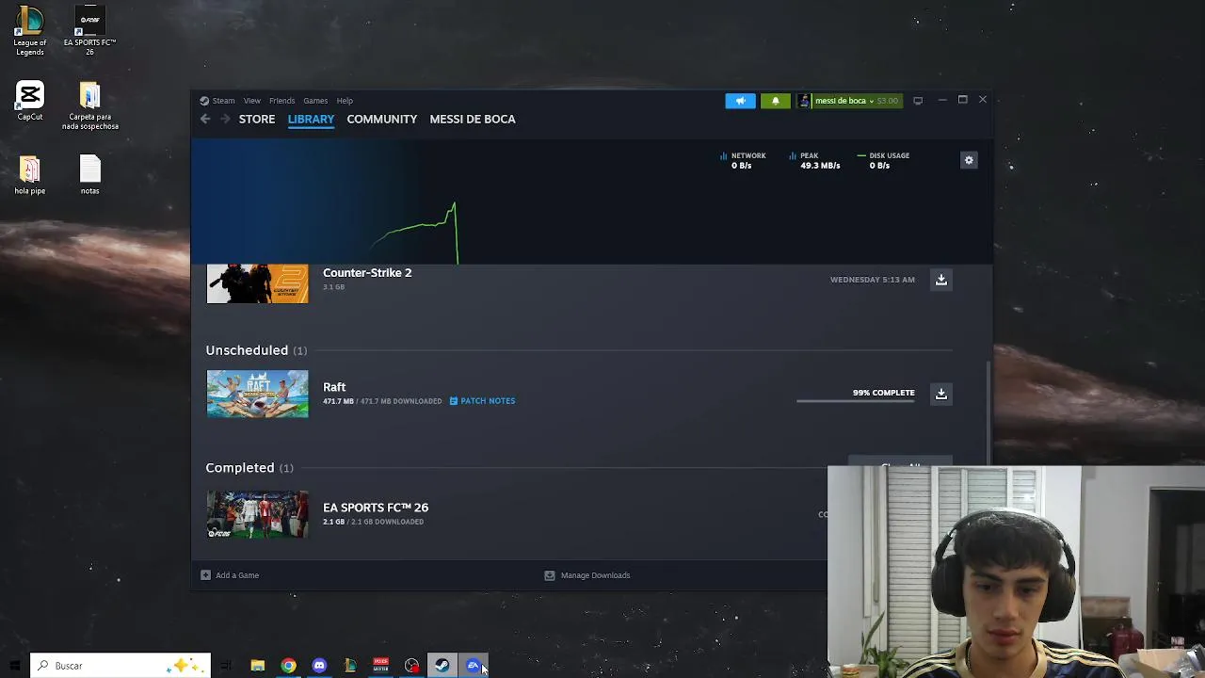
Task: Open the Steam notifications bell
Action: click(x=776, y=101)
